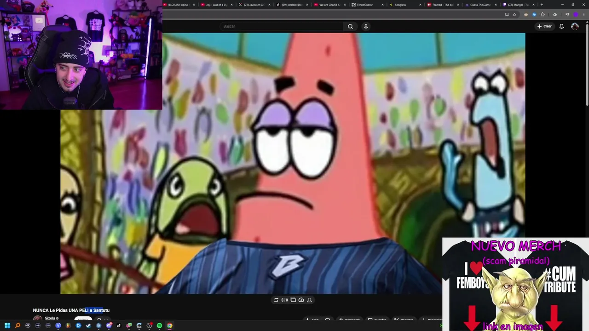Viewport: 589px width, 331px height.
Task: Open the YouTube account avatar menu
Action: [x=575, y=26]
